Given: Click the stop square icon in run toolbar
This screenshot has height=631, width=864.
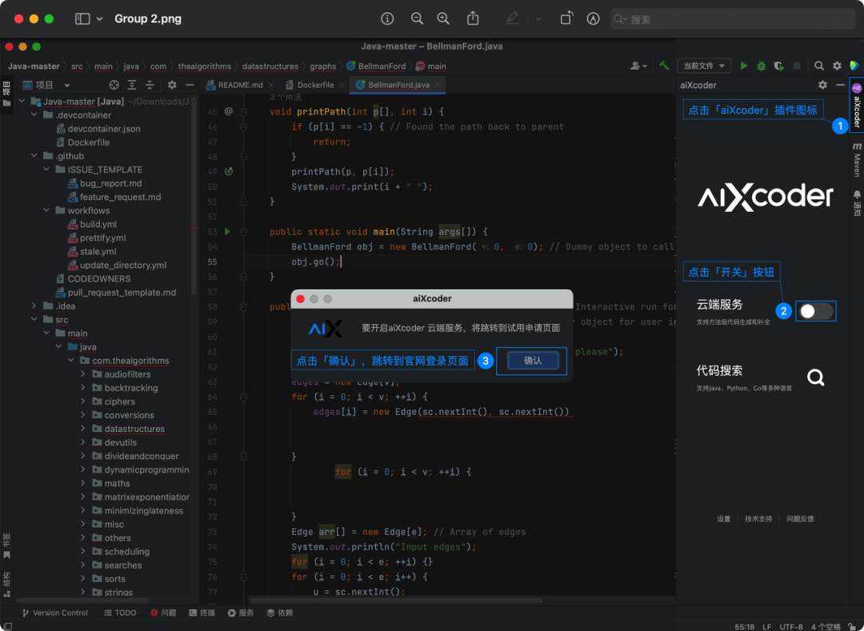Looking at the screenshot, I should [797, 66].
